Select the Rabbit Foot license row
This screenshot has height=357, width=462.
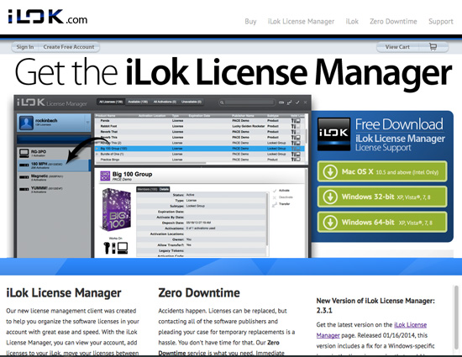tap(199, 126)
